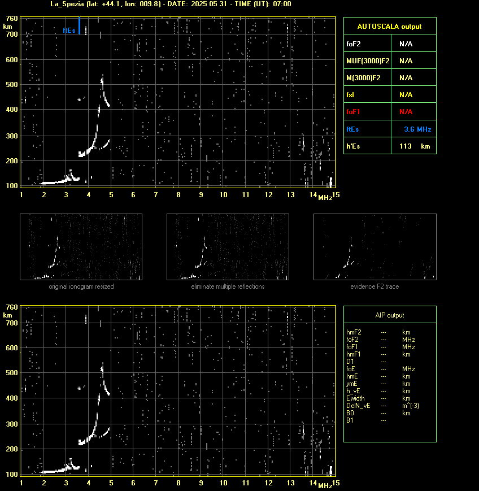479x491 pixels.
Task: Click the 'evidence F2 trace' caption
Action: tap(375, 286)
